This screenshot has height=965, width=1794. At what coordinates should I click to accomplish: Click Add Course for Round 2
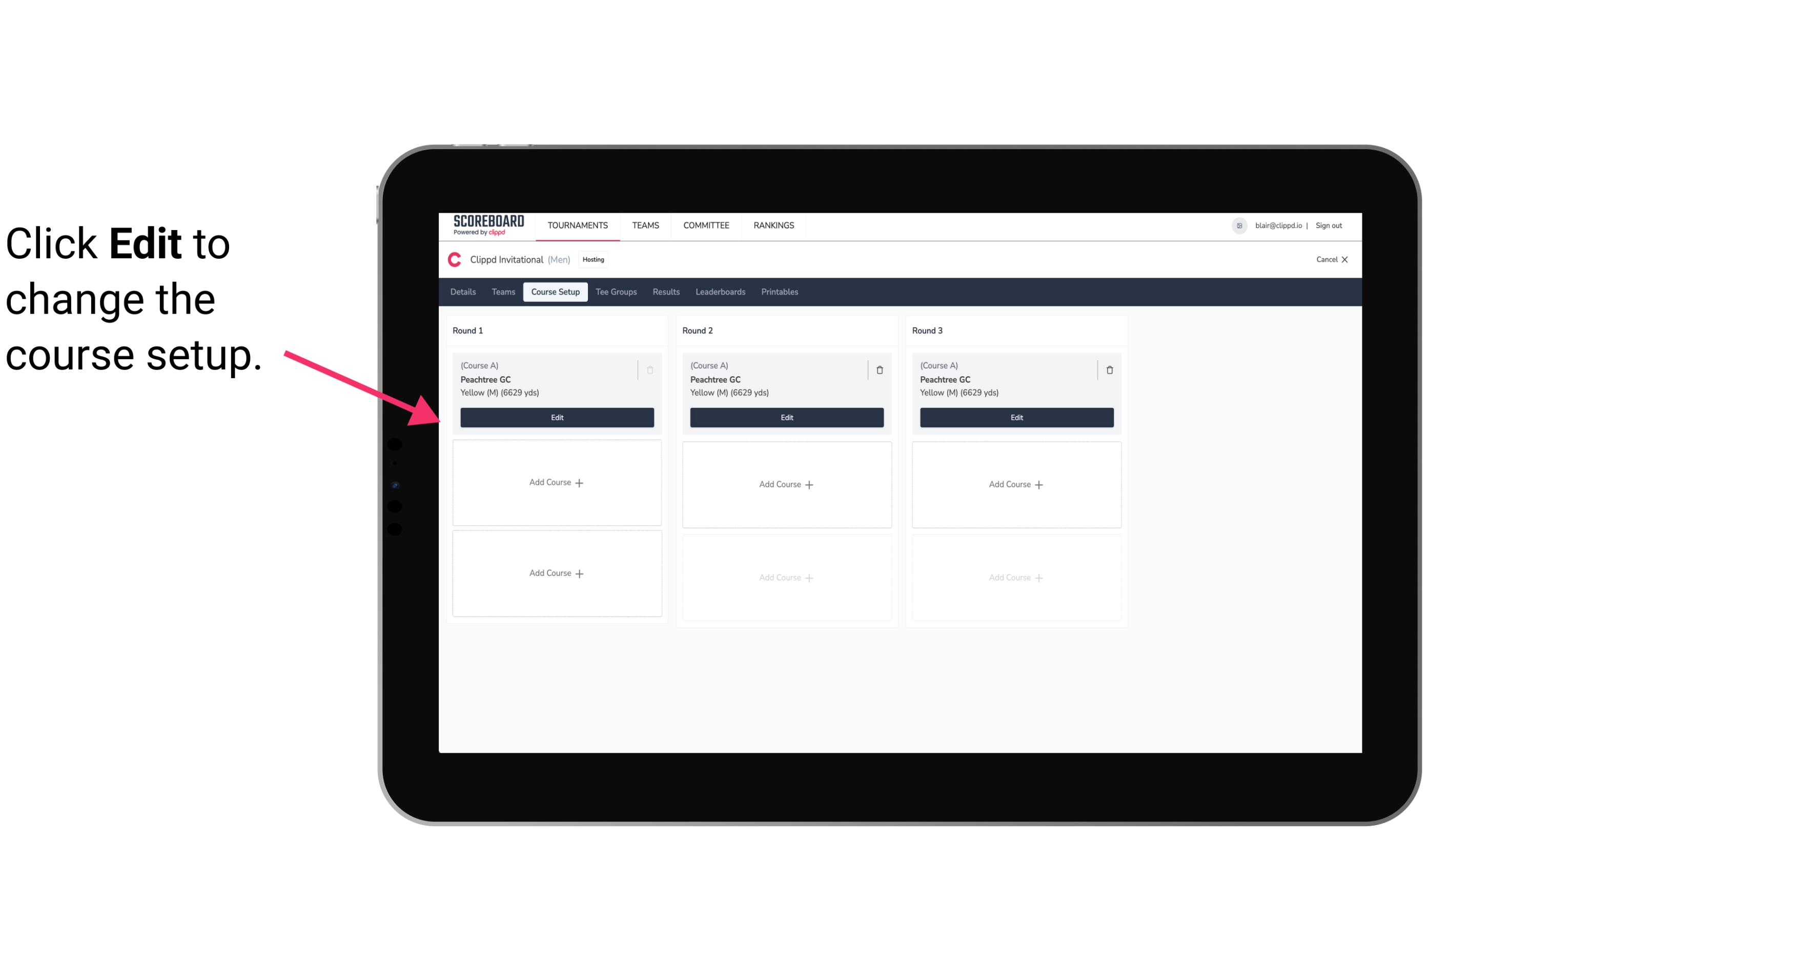click(x=786, y=484)
